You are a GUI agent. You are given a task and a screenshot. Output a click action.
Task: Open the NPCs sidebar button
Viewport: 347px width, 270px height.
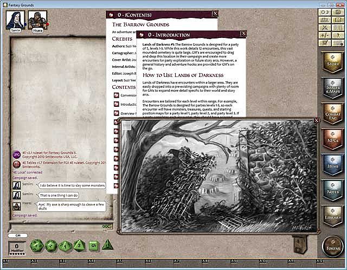click(x=332, y=139)
